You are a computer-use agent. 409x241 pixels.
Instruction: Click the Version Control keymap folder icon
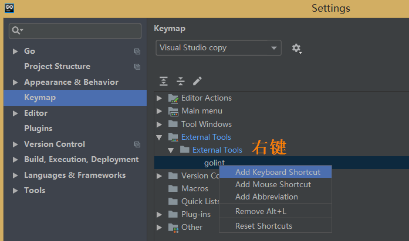pyautogui.click(x=173, y=175)
